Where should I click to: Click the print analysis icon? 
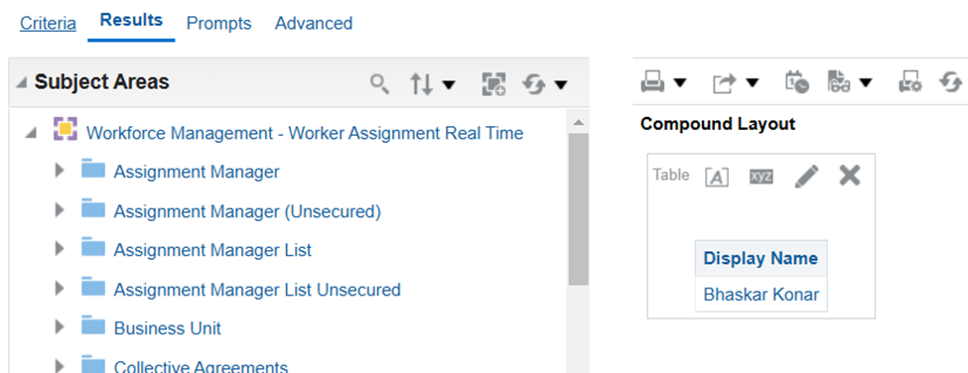(x=652, y=82)
